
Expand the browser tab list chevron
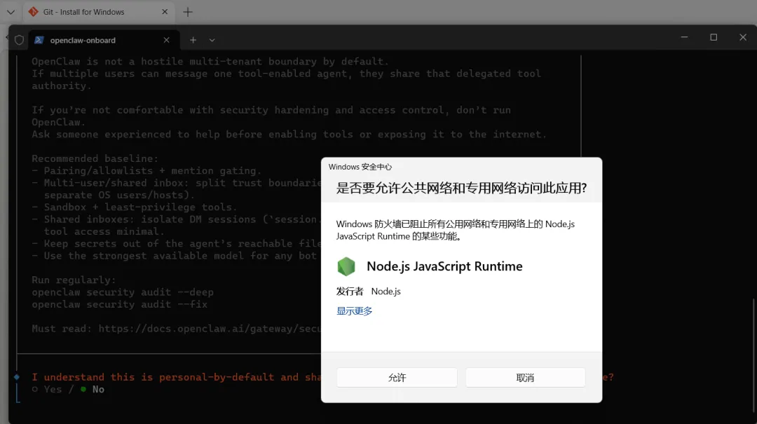[x=11, y=12]
